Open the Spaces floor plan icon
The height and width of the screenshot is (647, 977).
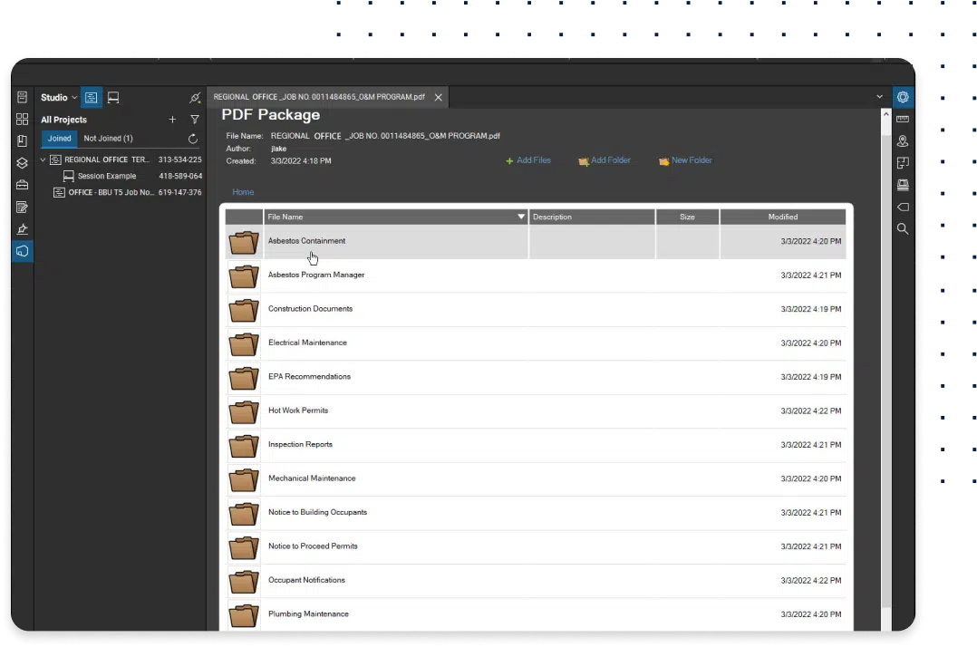(903, 163)
